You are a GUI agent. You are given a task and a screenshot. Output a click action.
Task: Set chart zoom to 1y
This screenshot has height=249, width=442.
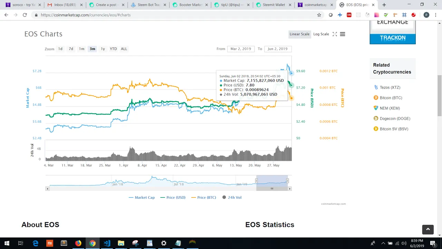(103, 49)
